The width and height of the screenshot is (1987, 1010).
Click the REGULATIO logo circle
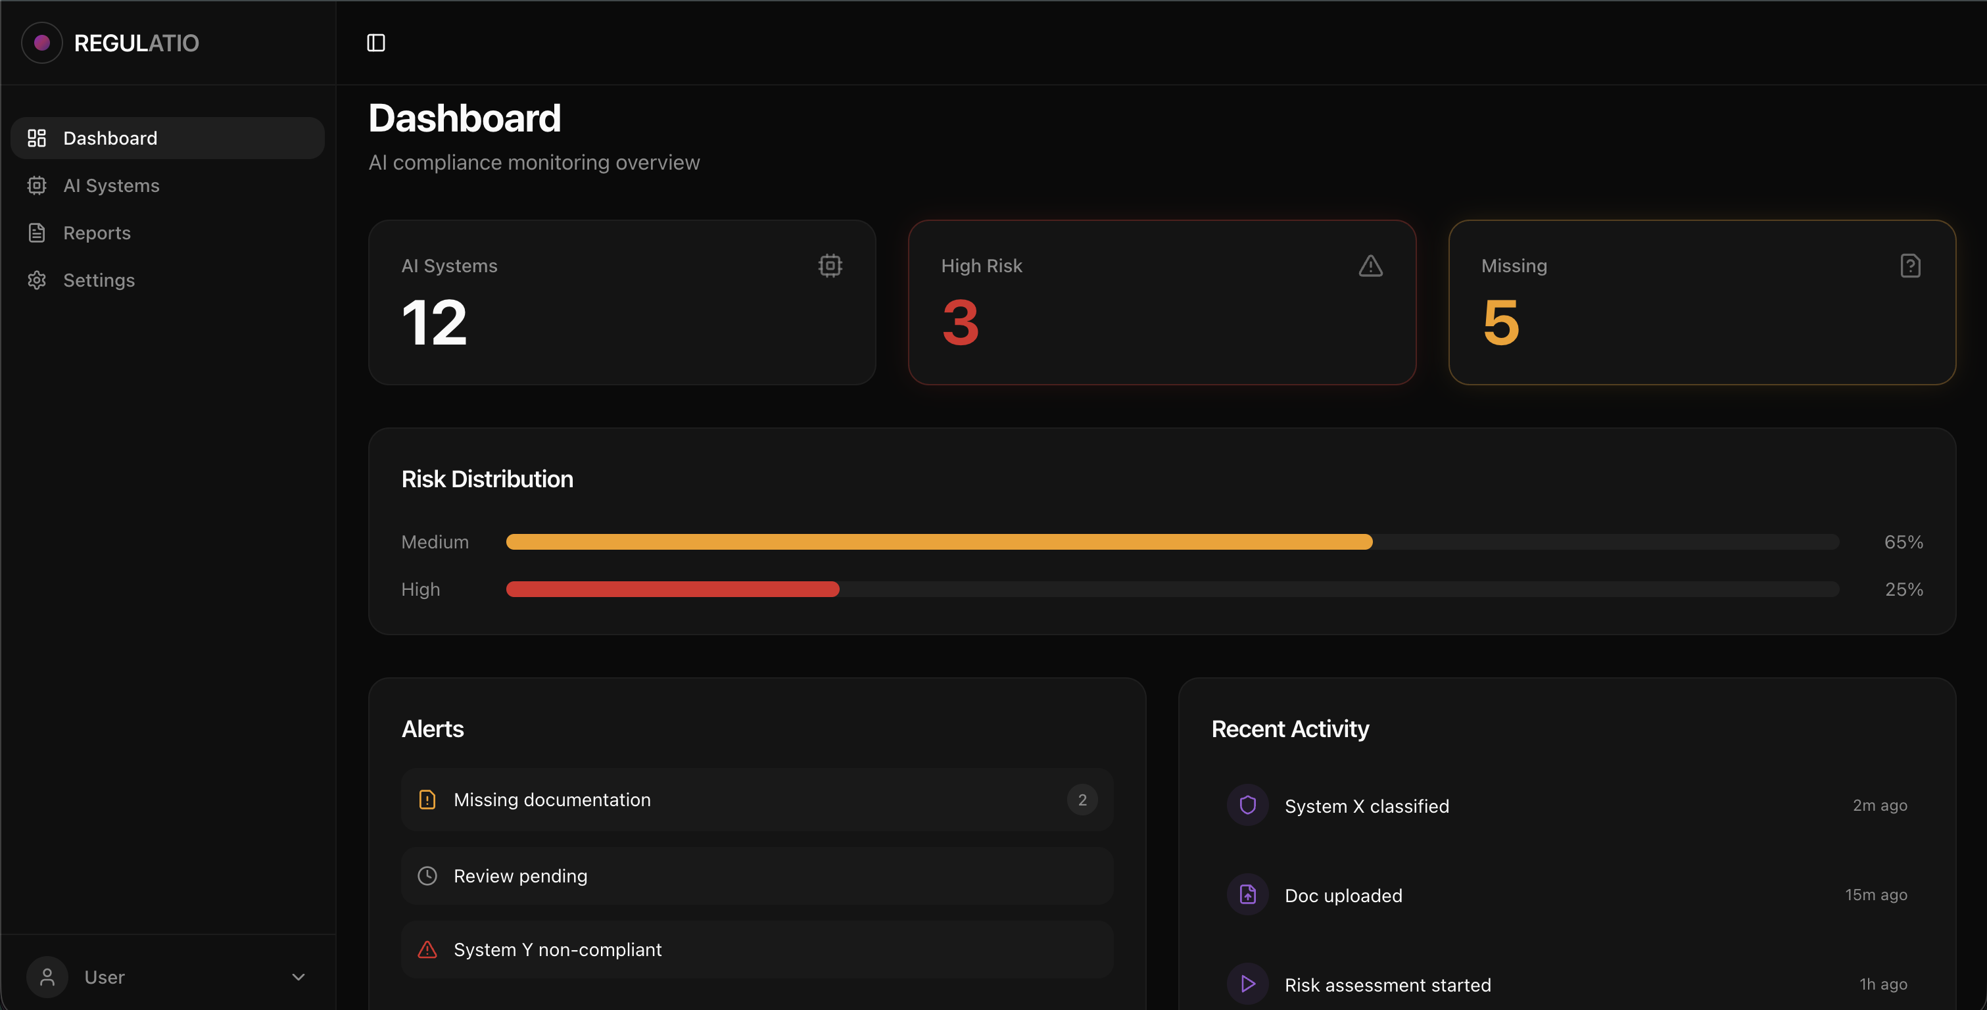(x=41, y=43)
